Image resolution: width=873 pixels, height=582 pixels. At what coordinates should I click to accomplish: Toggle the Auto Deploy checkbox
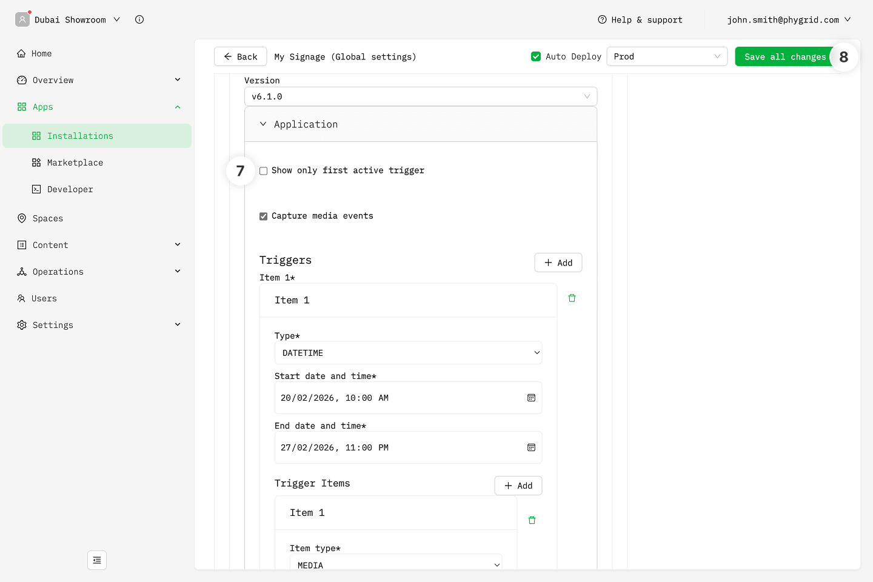pyautogui.click(x=536, y=56)
